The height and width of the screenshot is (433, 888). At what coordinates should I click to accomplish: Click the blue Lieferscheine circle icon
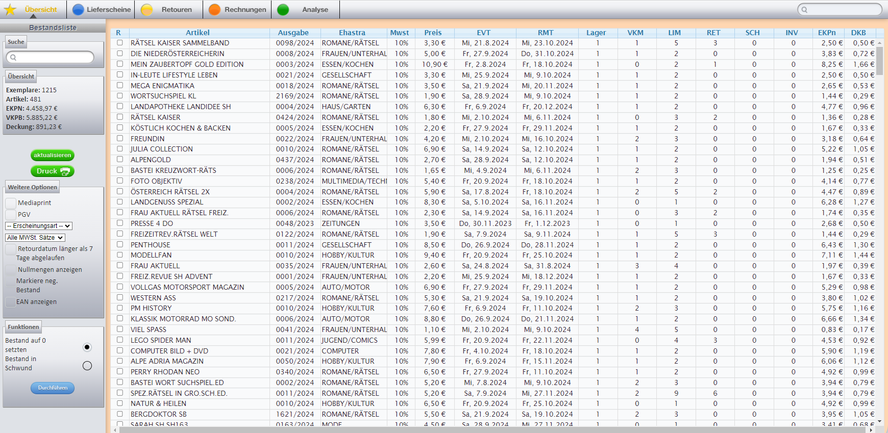click(x=78, y=10)
